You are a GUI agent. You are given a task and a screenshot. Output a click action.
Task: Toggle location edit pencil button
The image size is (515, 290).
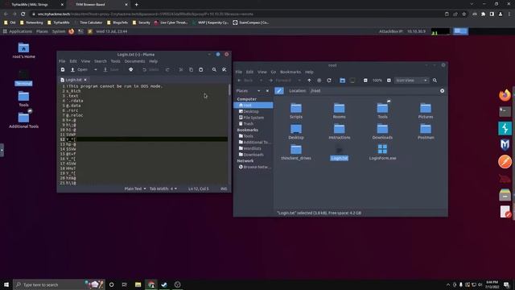pos(279,91)
